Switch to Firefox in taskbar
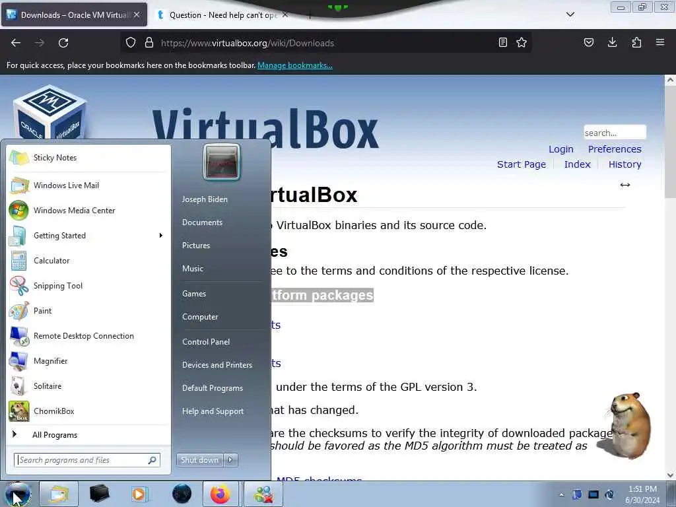 click(x=220, y=494)
